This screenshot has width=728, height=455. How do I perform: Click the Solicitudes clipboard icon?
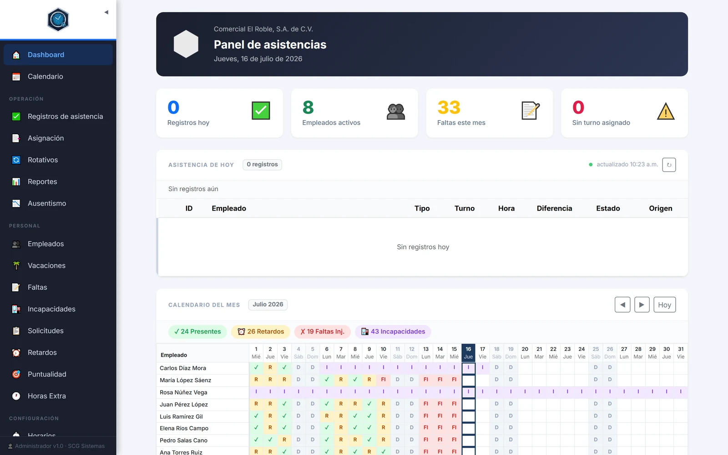coord(16,331)
